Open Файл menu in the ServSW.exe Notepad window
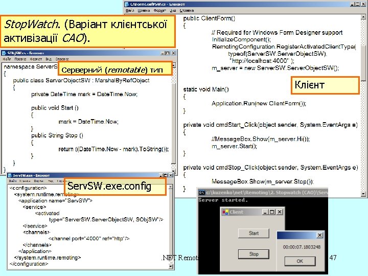This screenshot has height=276, width=368. click(13, 181)
